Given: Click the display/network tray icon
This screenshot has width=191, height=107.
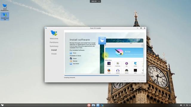Looking at the screenshot, I should pos(187,105).
